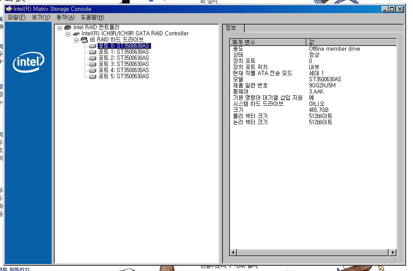413x271 pixels.
Task: Click the ST3500630AS model value in info table
Action: click(x=325, y=79)
